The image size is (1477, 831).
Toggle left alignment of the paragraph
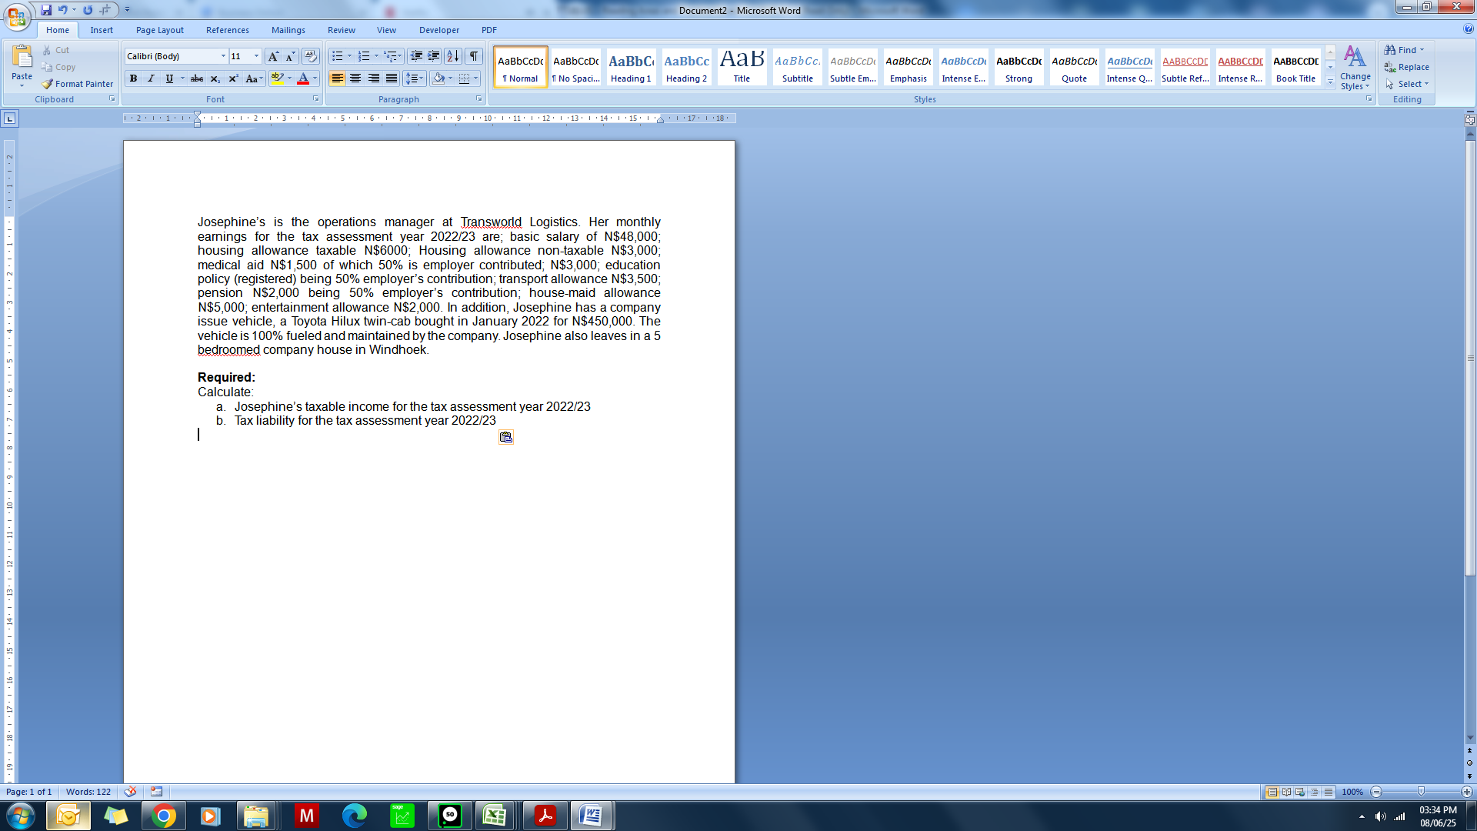(x=337, y=78)
